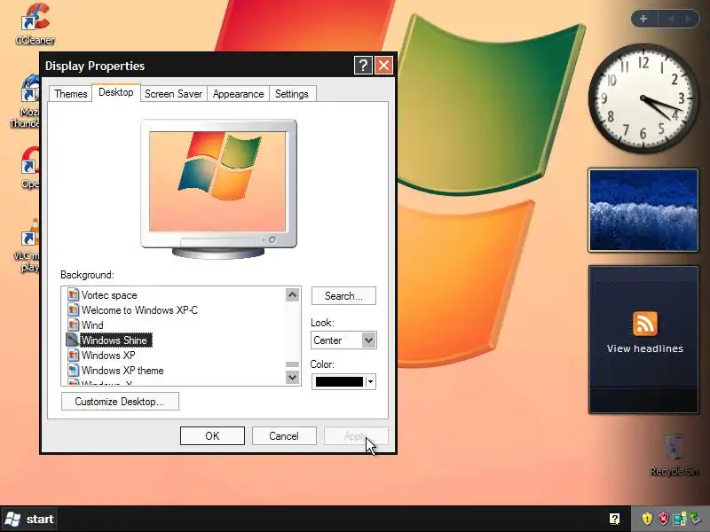The height and width of the screenshot is (532, 710).
Task: Open the CCleaner desktop shortcut
Action: pyautogui.click(x=35, y=24)
